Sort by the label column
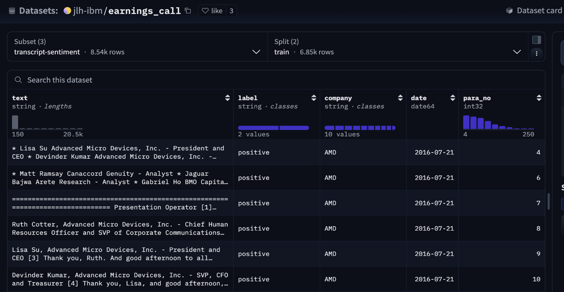The width and height of the screenshot is (564, 292). tap(314, 98)
